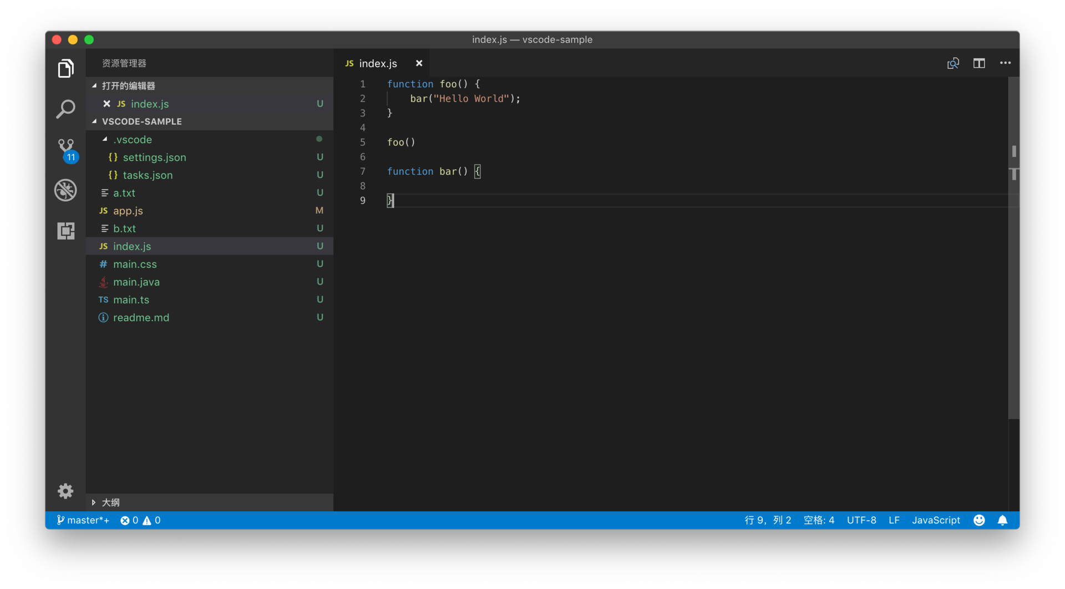This screenshot has width=1065, height=589.
Task: Open the Extensions view icon
Action: (x=65, y=231)
